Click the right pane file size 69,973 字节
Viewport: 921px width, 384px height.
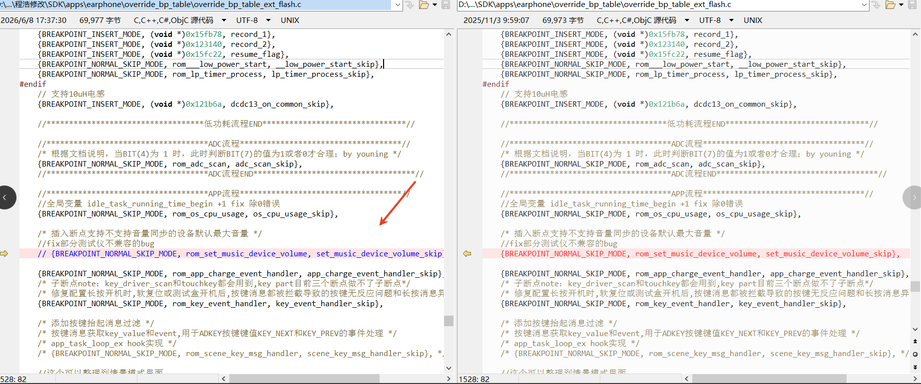point(563,20)
